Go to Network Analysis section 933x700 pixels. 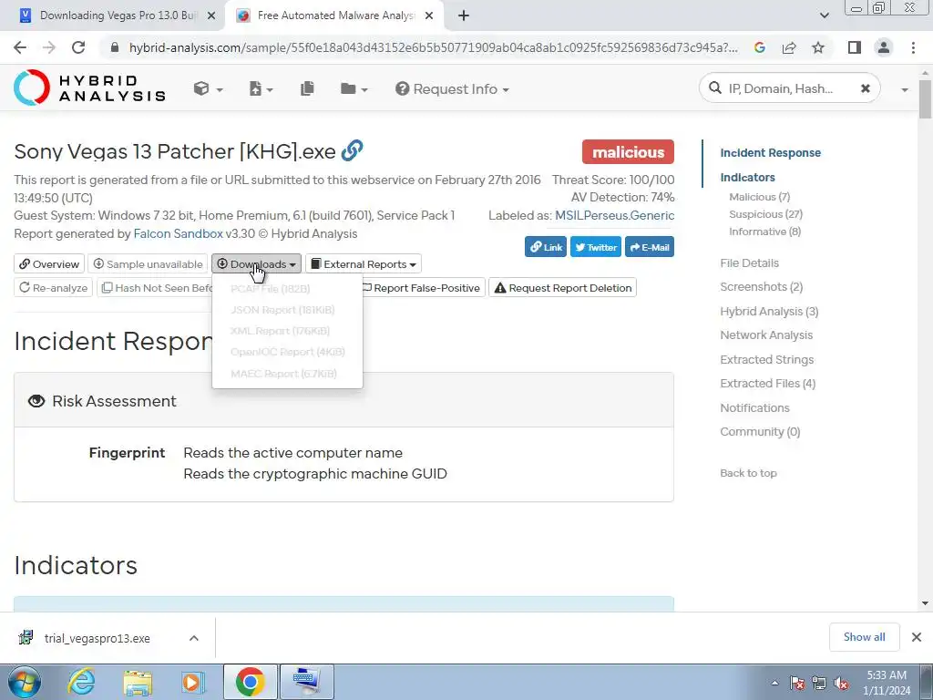pyautogui.click(x=765, y=335)
